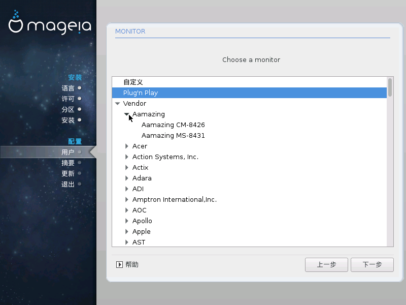
Task: Expand the Adara vendor branch
Action: click(126, 178)
